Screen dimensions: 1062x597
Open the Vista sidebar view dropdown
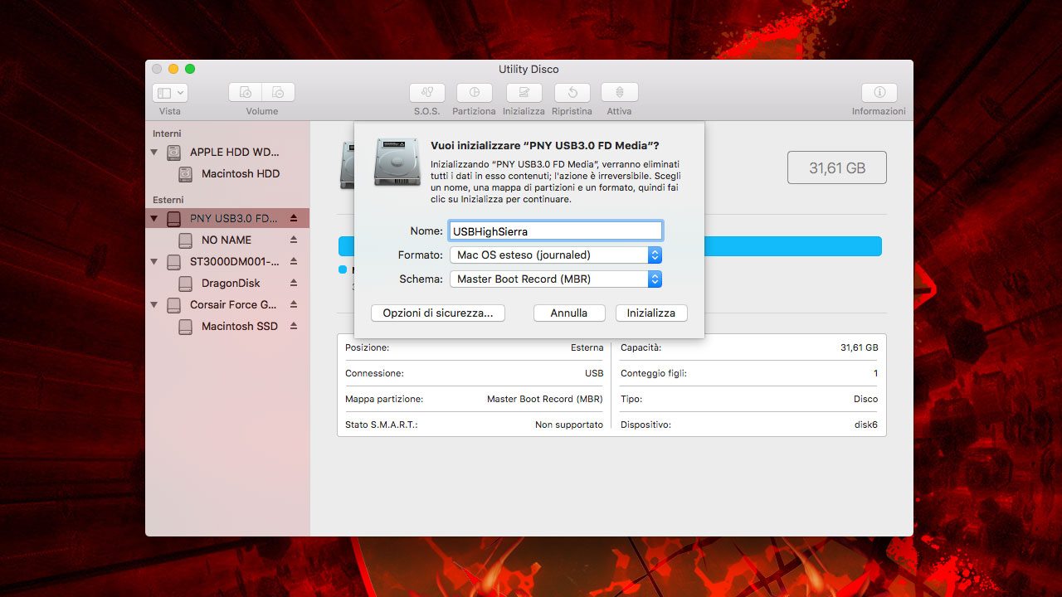[170, 93]
